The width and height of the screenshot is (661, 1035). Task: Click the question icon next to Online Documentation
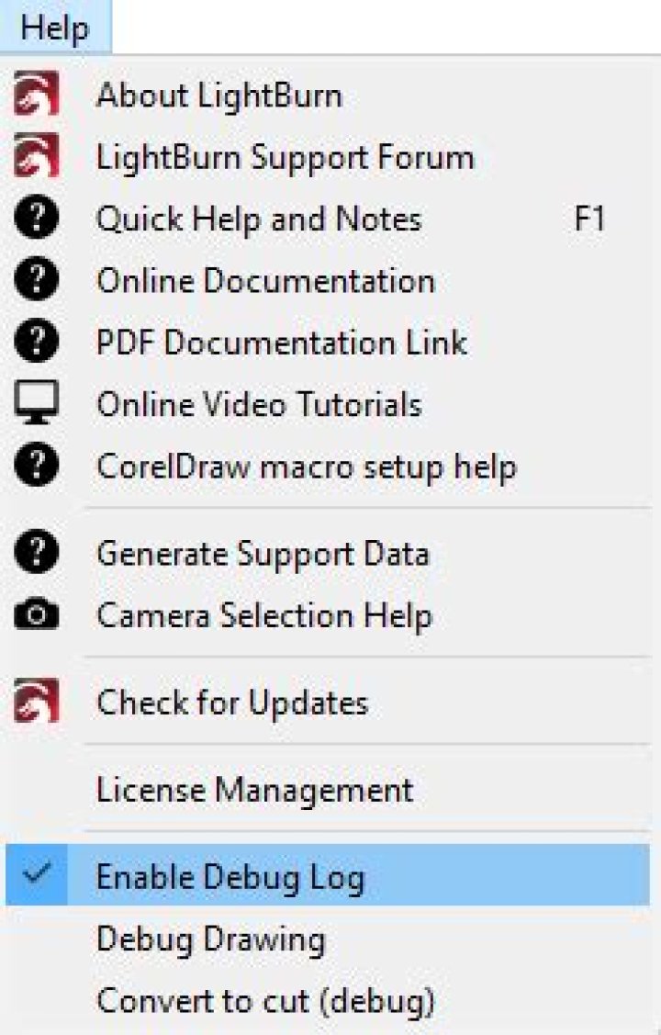37,281
